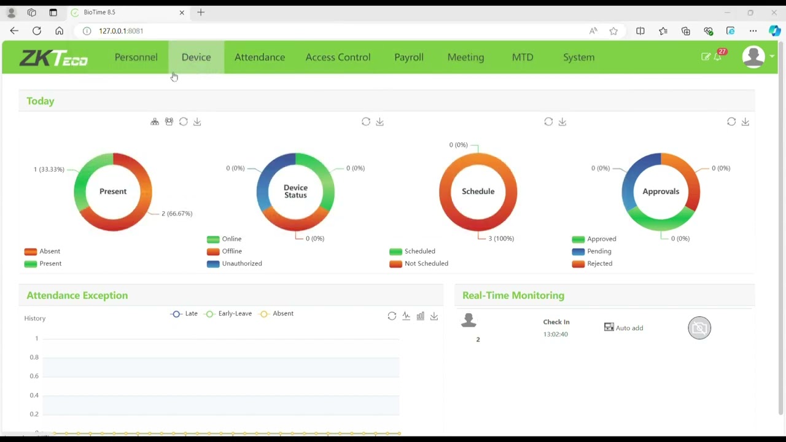
Task: Open the Access Control menu
Action: pyautogui.click(x=338, y=57)
